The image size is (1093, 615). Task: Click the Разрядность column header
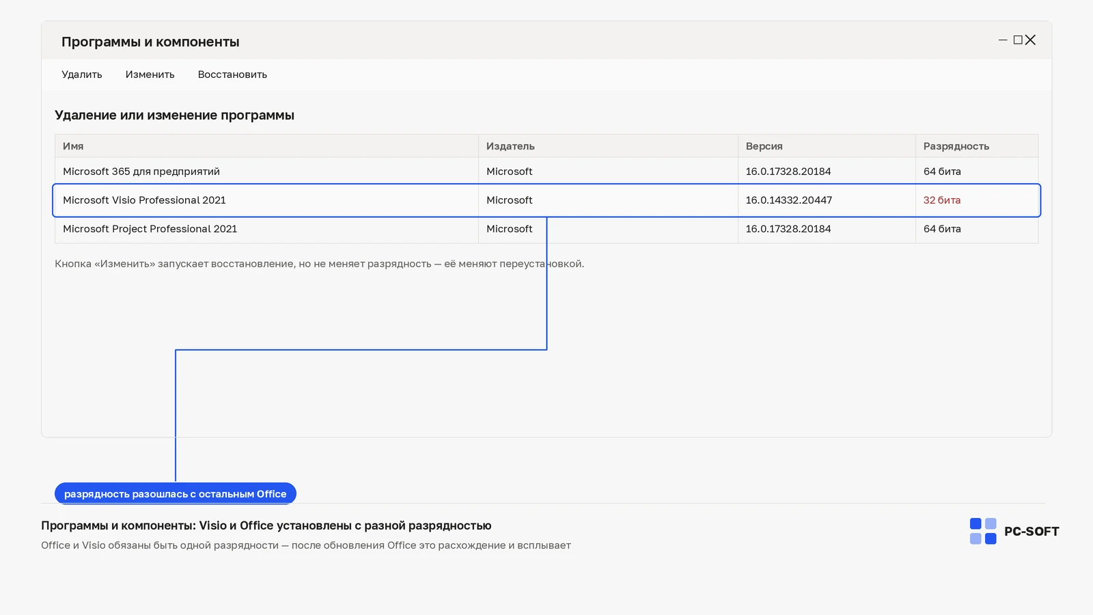[977, 146]
